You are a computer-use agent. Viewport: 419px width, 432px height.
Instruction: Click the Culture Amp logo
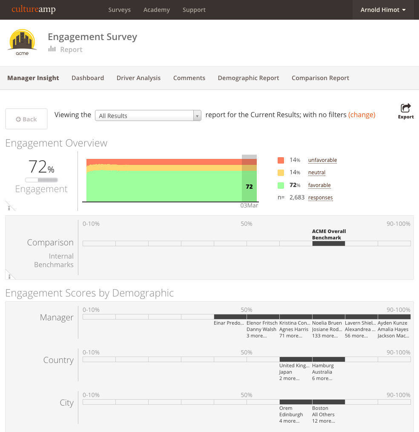pos(34,9)
